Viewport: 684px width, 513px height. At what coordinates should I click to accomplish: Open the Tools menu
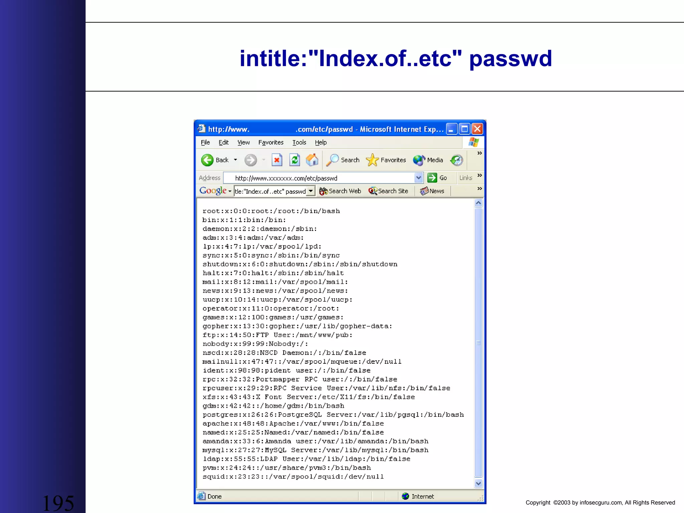pyautogui.click(x=299, y=142)
